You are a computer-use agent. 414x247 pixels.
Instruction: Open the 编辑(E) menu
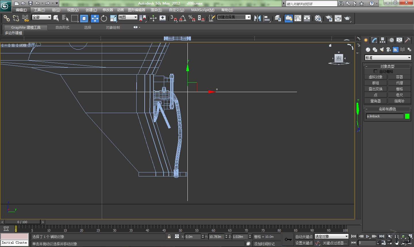pos(21,10)
